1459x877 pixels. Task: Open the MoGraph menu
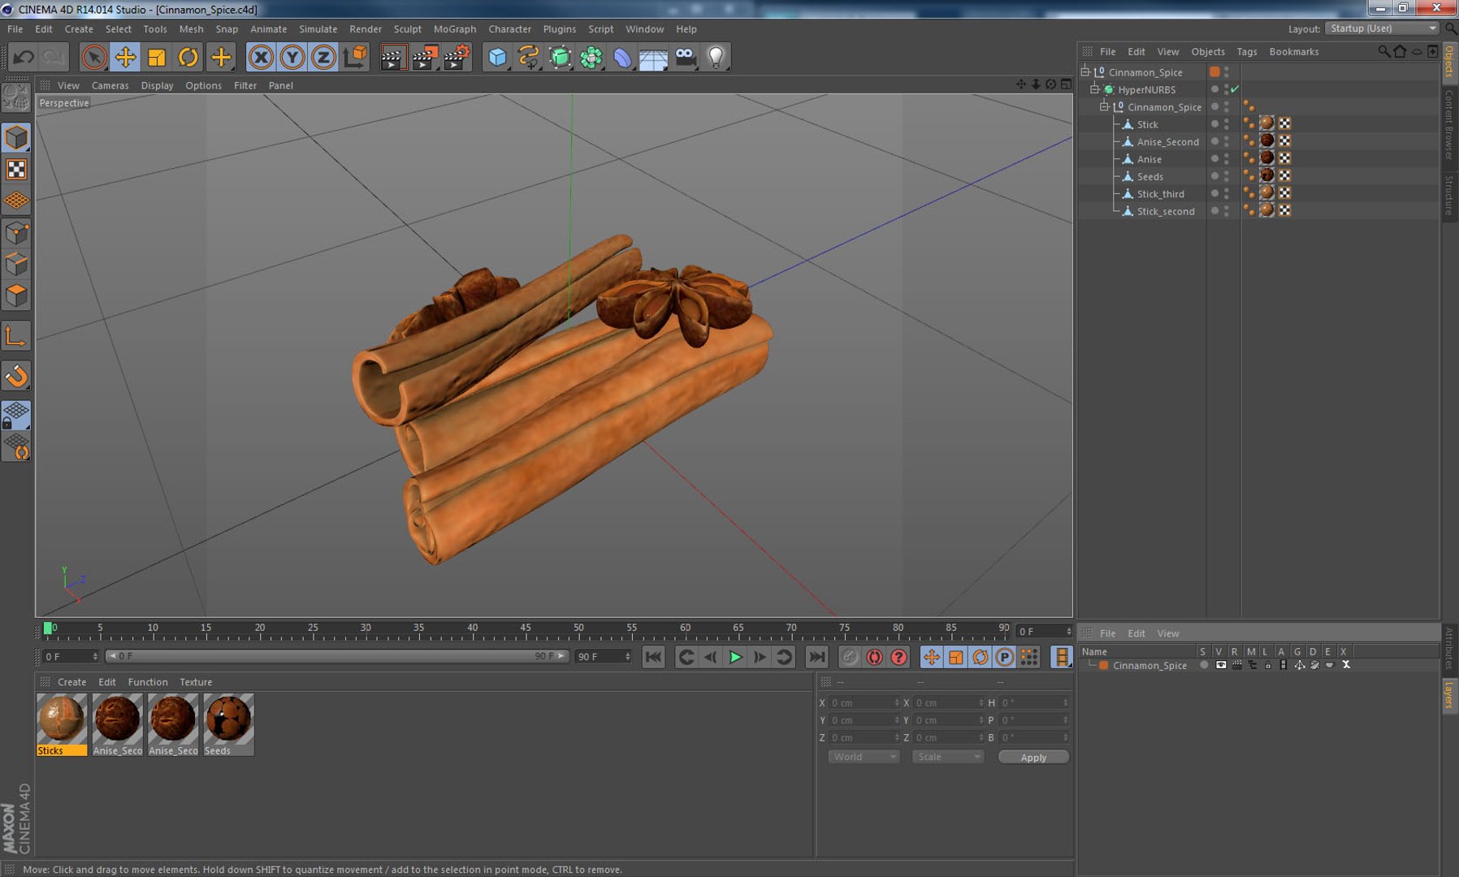[454, 29]
